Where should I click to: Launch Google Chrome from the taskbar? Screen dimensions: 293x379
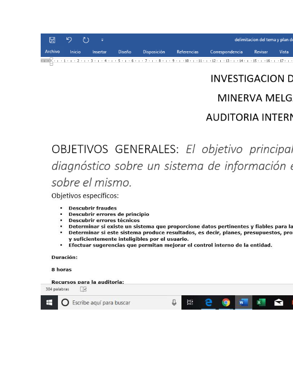pos(226,302)
